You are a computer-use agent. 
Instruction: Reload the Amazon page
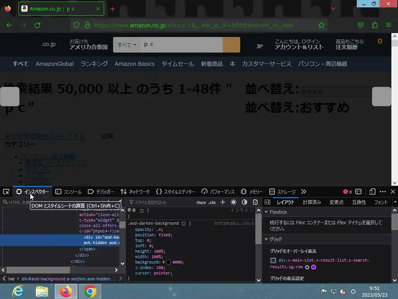[37, 25]
